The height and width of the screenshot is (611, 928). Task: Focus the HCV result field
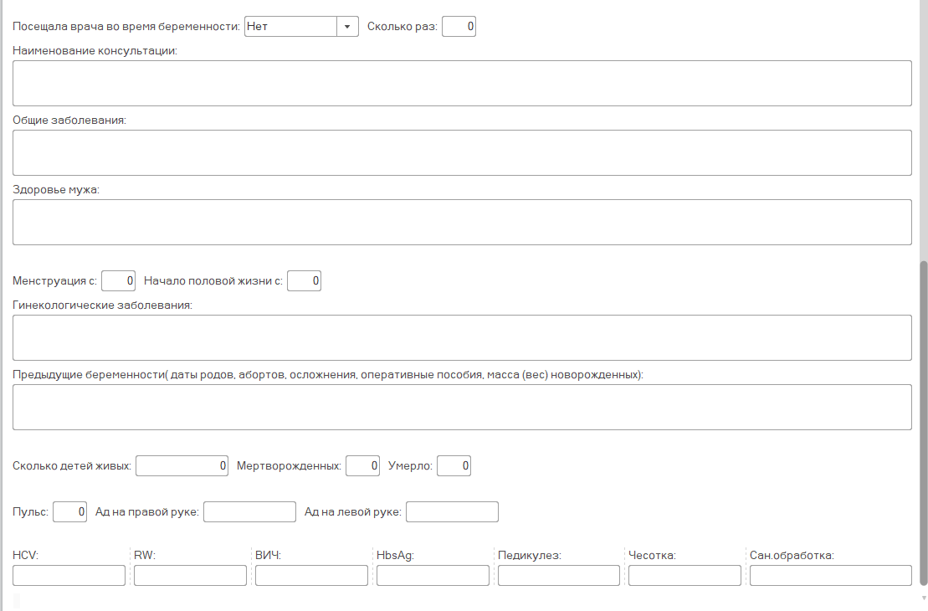69,575
